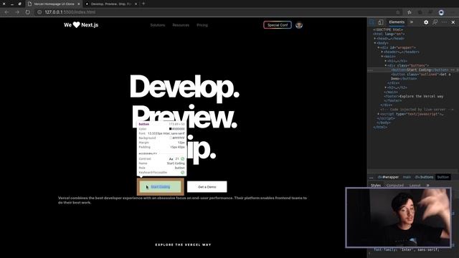Screen dimensions: 459x258
Task: Open the browser profile avatar
Action: [x=441, y=12]
